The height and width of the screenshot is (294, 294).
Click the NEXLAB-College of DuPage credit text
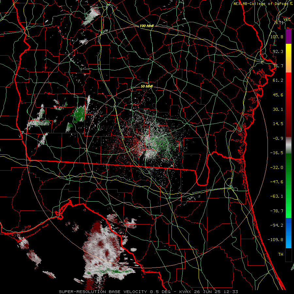261,4
